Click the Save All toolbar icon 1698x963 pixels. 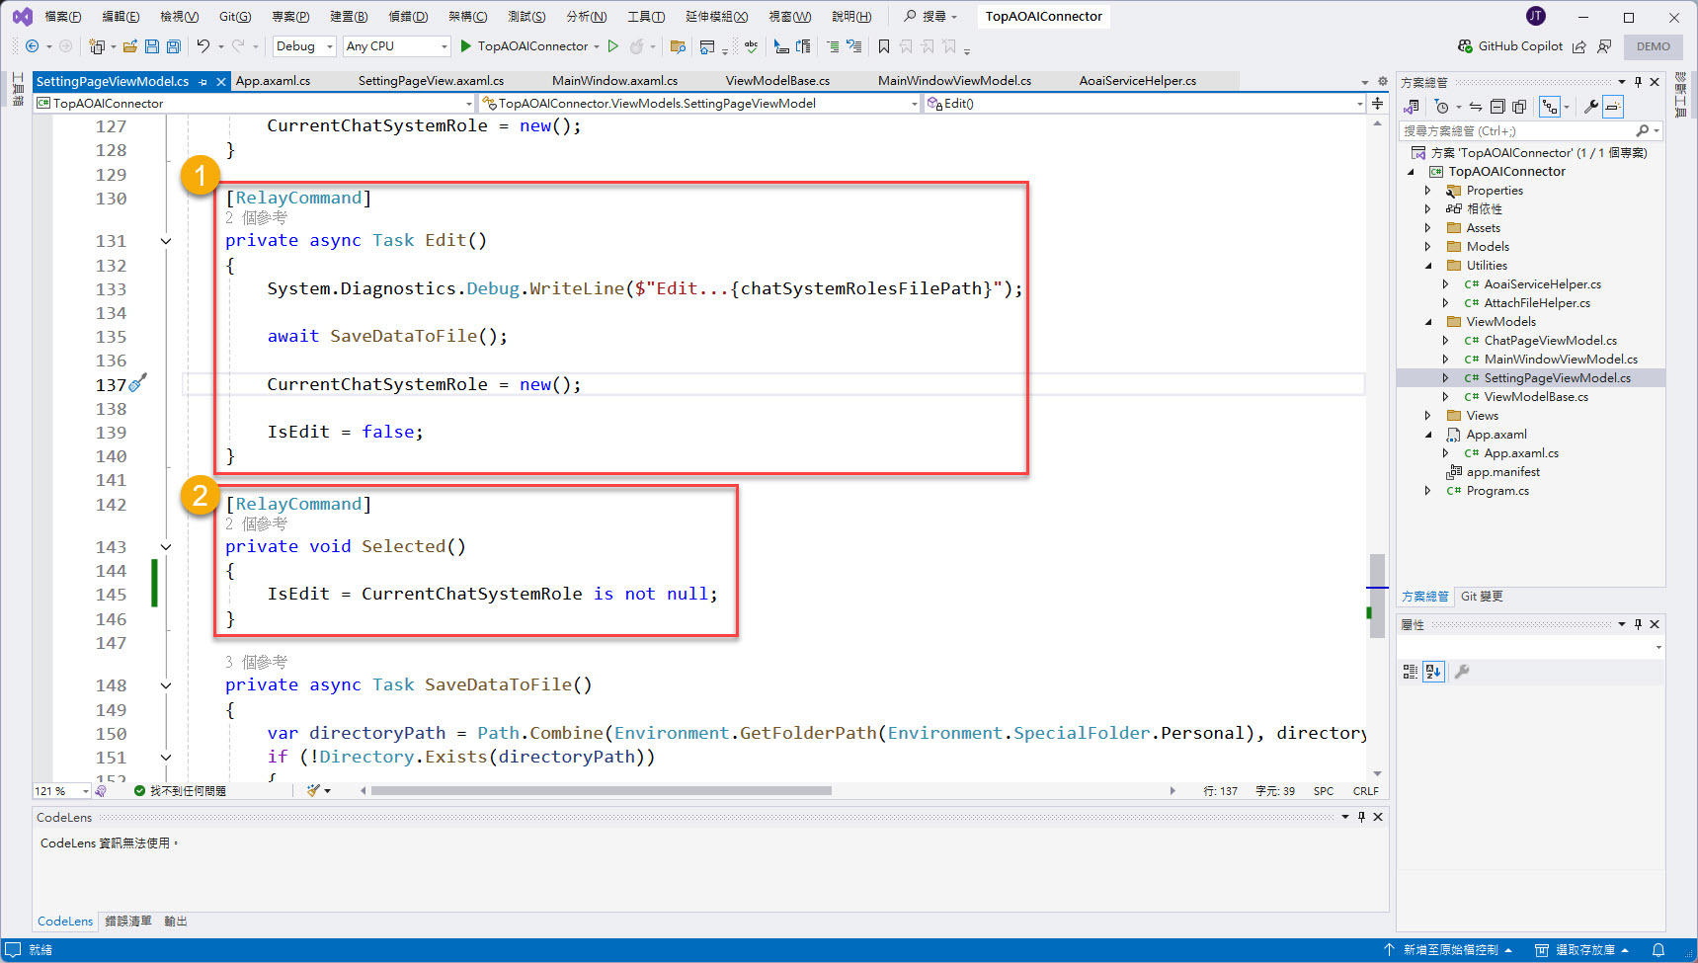click(173, 46)
